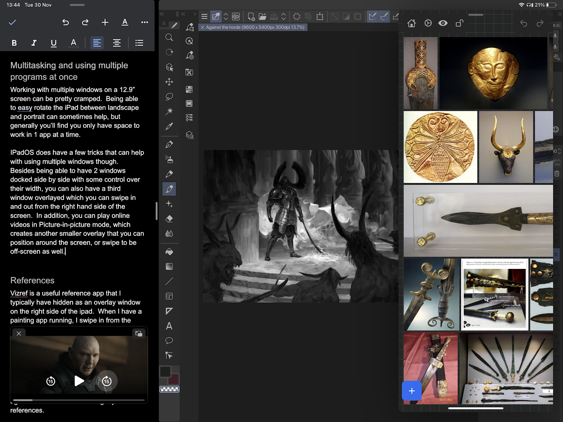563x422 pixels.
Task: Click the blue add image button
Action: pyautogui.click(x=412, y=391)
